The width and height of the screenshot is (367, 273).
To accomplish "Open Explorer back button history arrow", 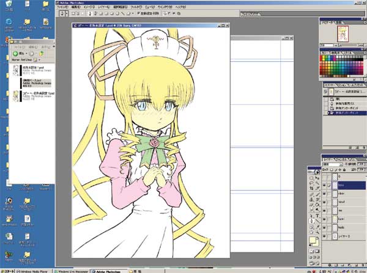I will point(26,54).
